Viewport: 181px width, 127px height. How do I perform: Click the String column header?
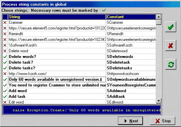[57, 17]
